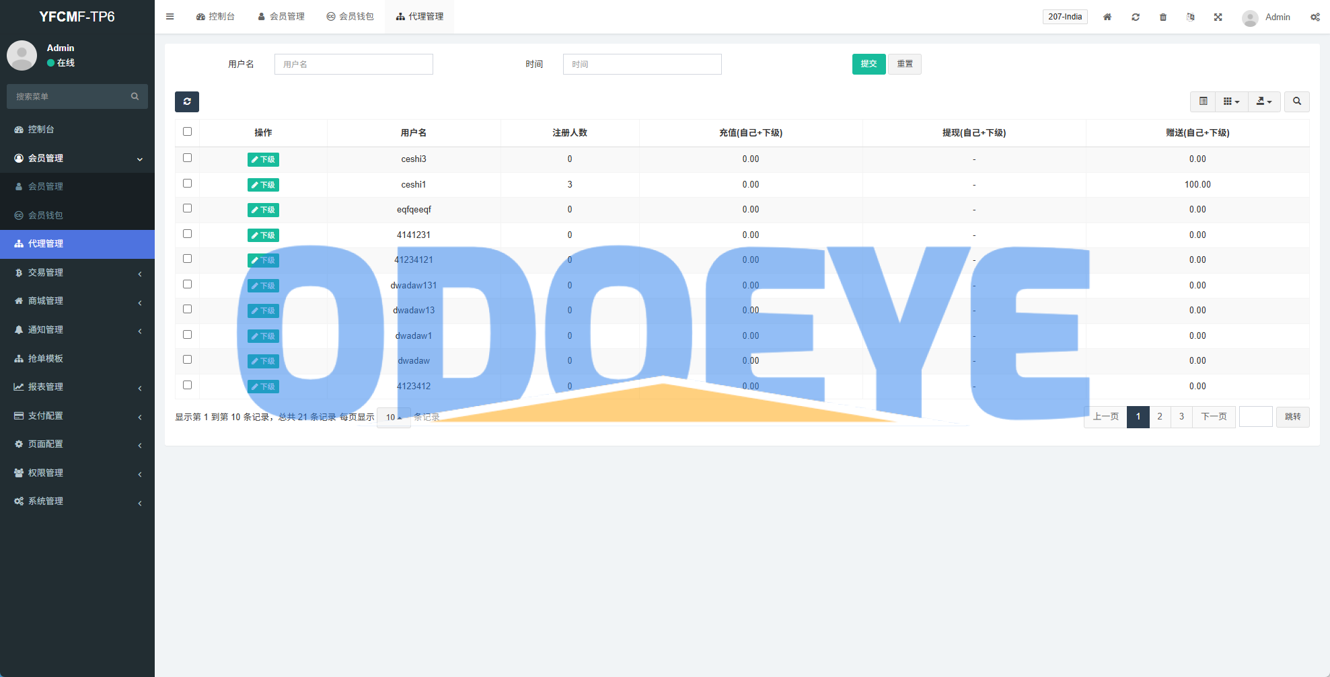Tick the checkbox for row eqfqeeqf

187,208
